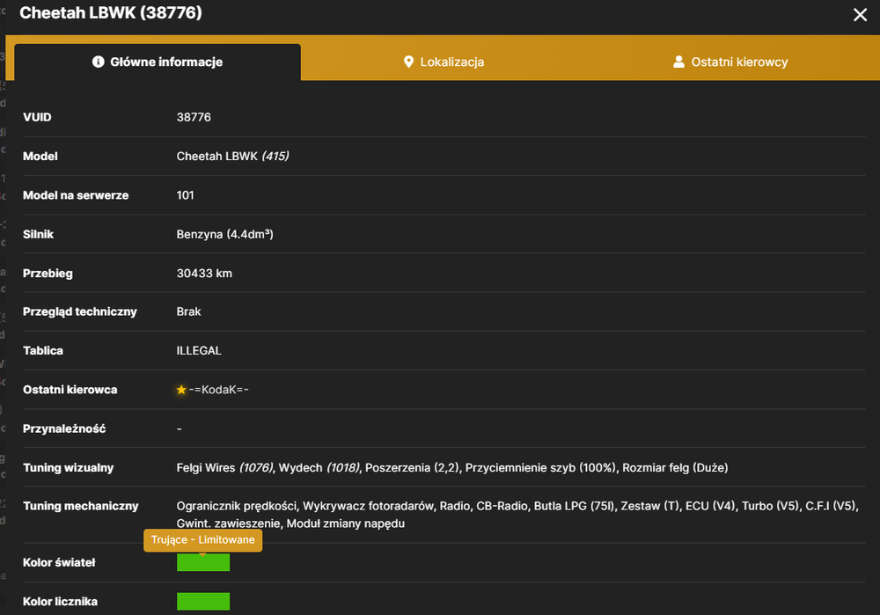Click the Trujące - Limitowane tooltip
The width and height of the screenshot is (880, 615).
202,540
